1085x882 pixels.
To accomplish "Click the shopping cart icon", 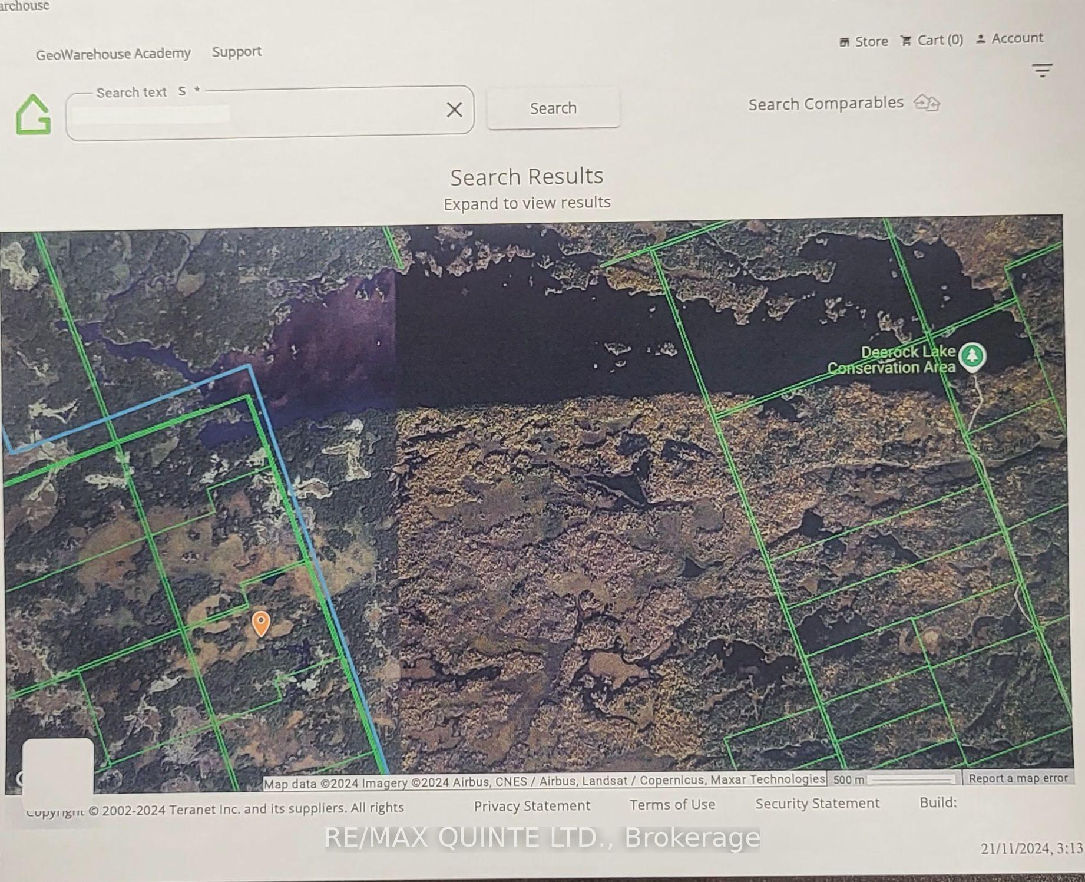I will pyautogui.click(x=906, y=41).
